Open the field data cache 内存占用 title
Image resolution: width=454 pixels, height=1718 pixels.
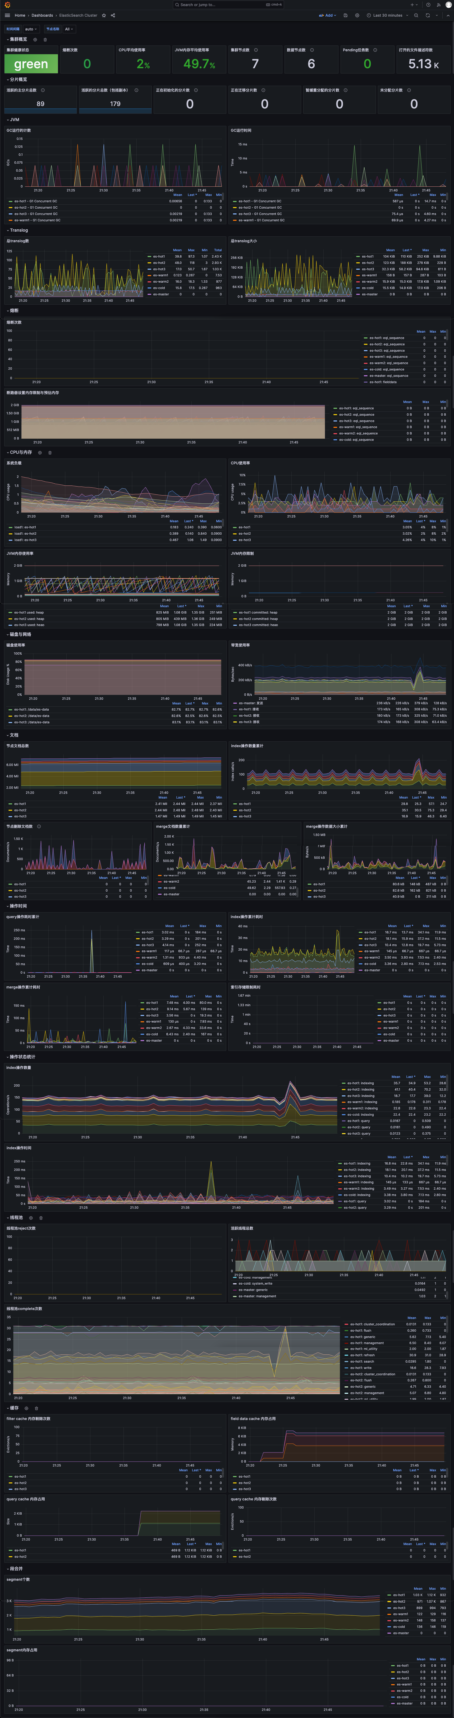(253, 1419)
